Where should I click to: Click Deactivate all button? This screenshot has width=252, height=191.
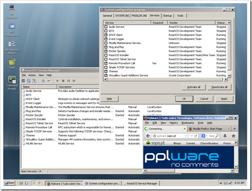coord(219,87)
